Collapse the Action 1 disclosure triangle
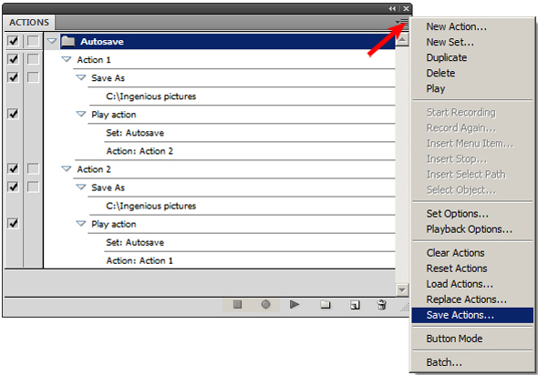The width and height of the screenshot is (538, 375). pyautogui.click(x=67, y=59)
